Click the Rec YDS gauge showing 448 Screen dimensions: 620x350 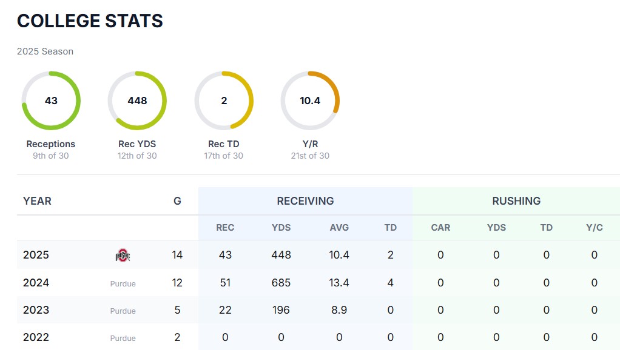coord(137,101)
